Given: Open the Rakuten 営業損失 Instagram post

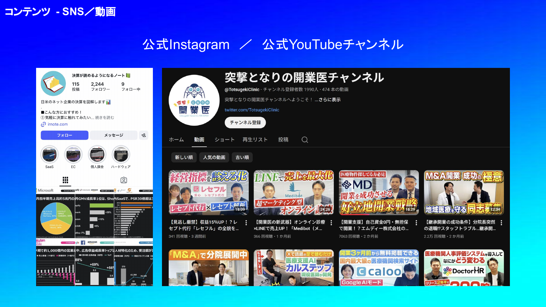Looking at the screenshot, I should pos(55,262).
